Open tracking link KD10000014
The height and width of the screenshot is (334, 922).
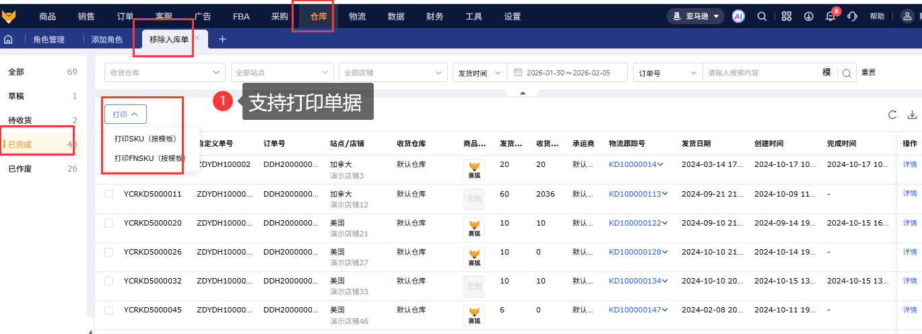click(x=632, y=164)
